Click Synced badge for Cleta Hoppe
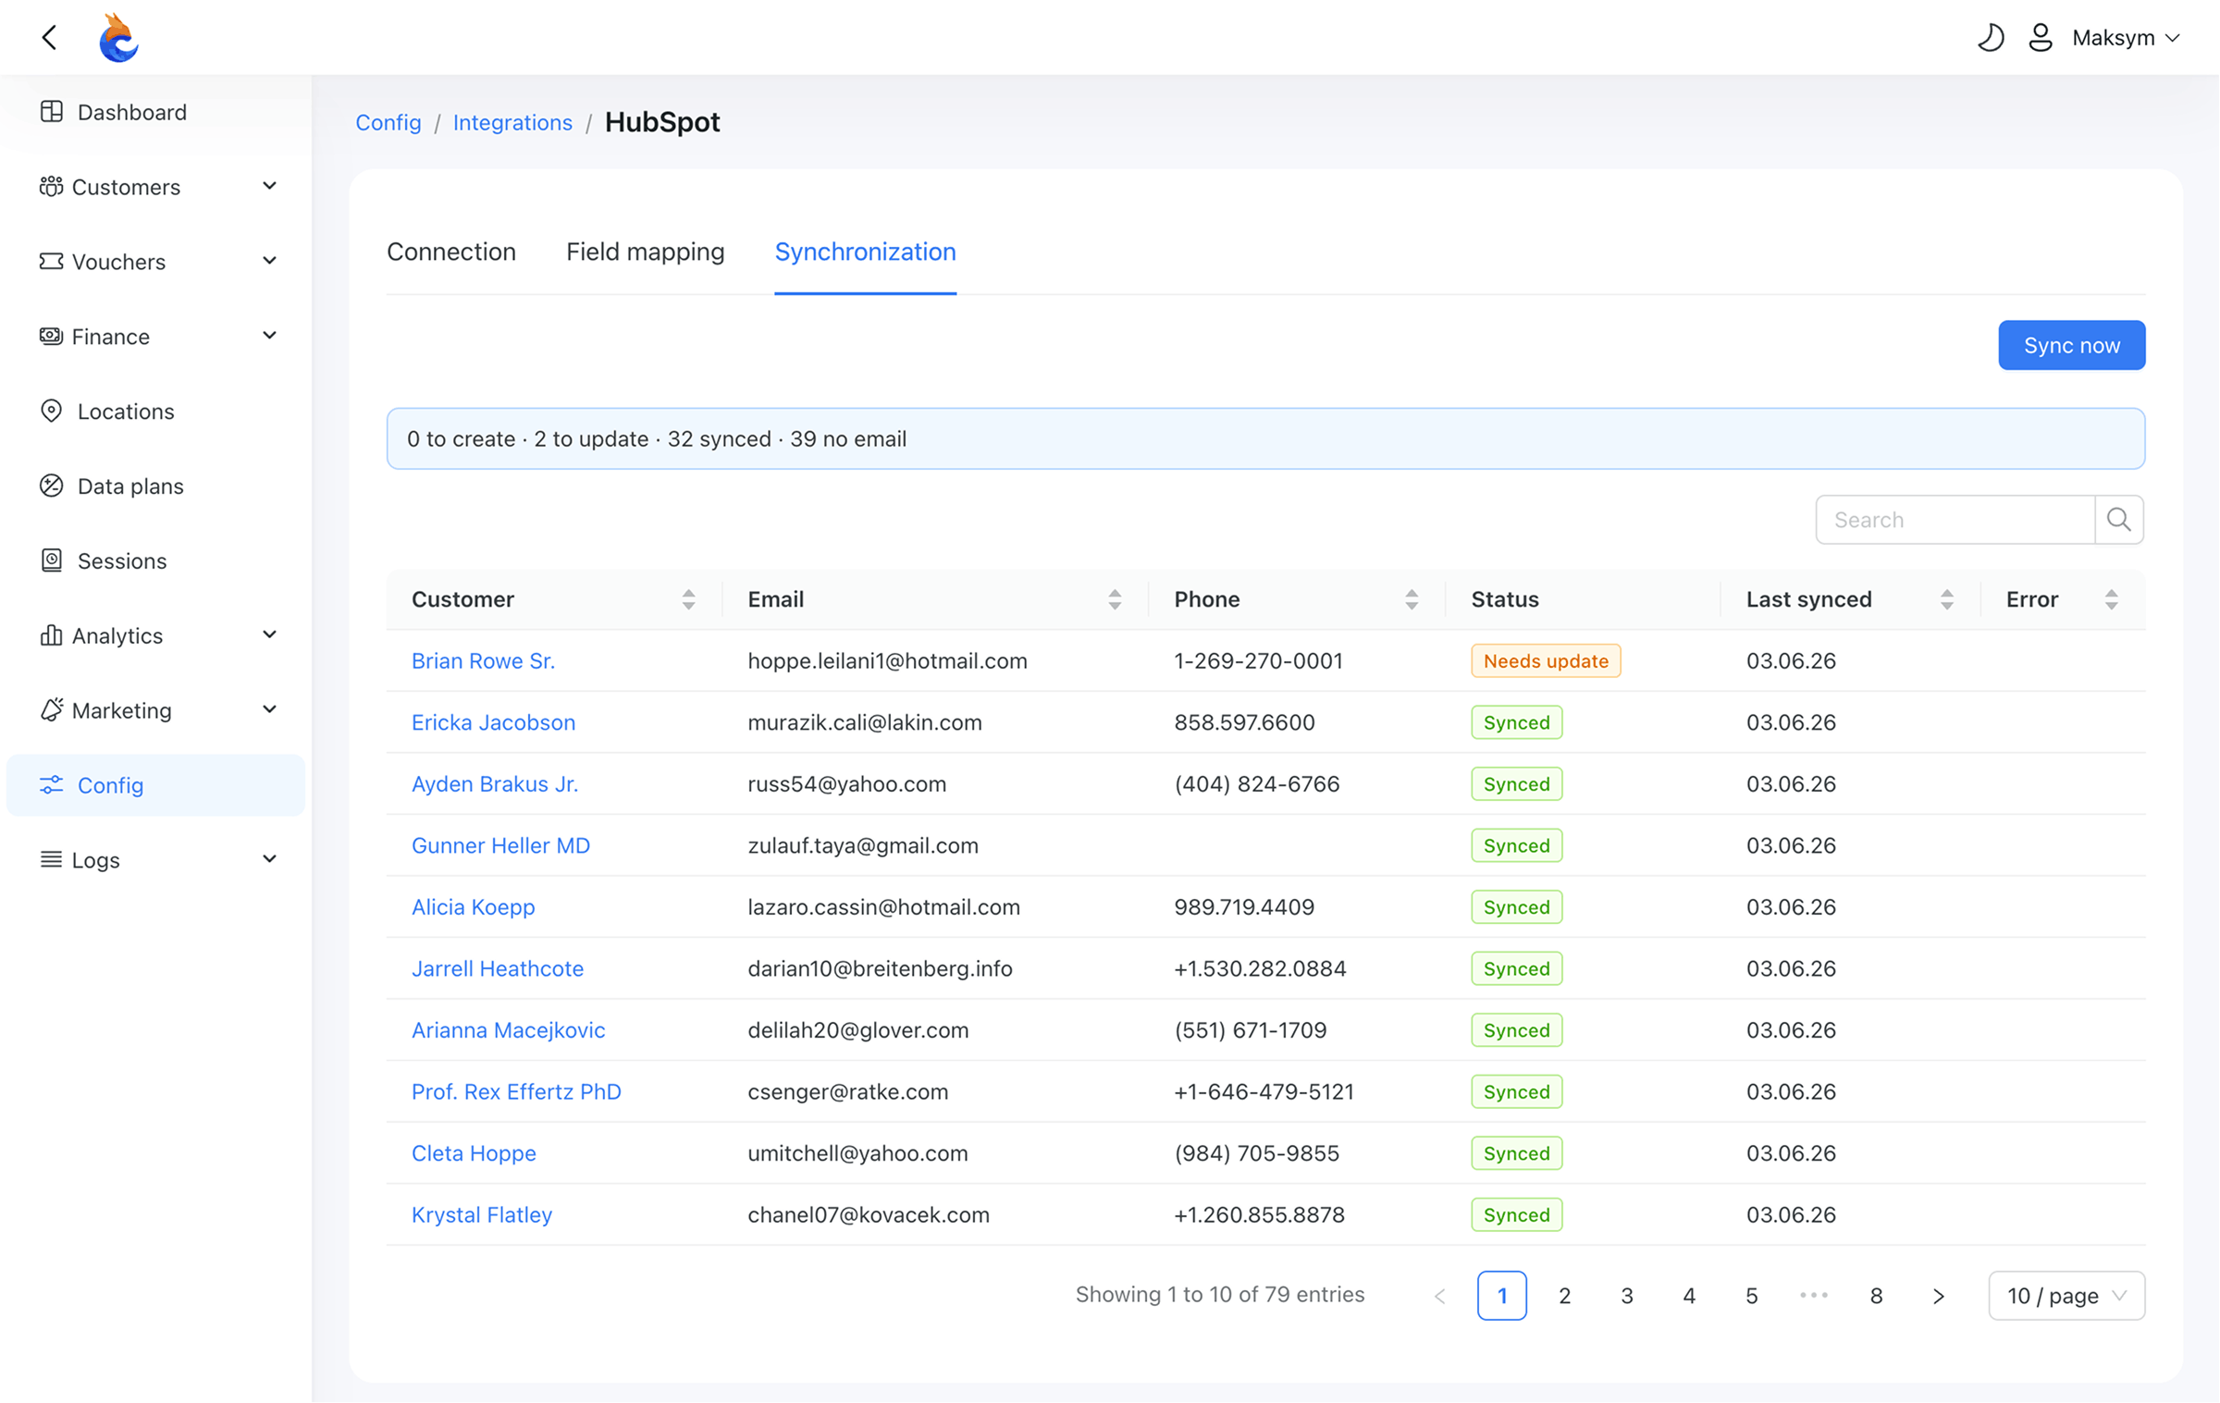 coord(1517,1154)
